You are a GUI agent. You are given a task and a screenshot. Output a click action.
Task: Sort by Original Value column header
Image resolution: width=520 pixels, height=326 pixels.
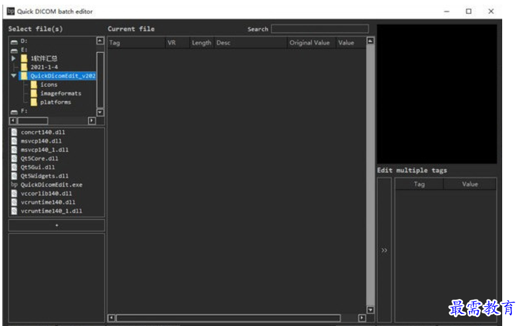309,42
